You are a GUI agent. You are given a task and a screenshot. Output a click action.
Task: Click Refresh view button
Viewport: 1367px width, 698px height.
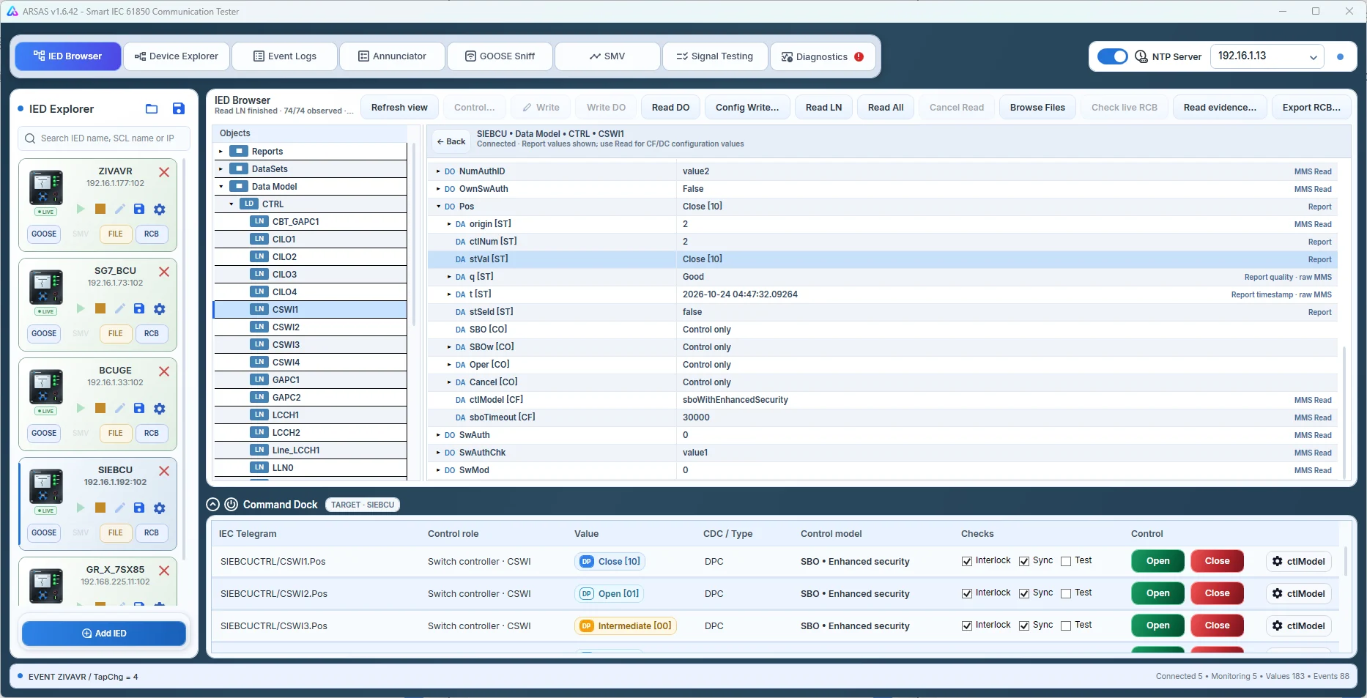(x=399, y=108)
